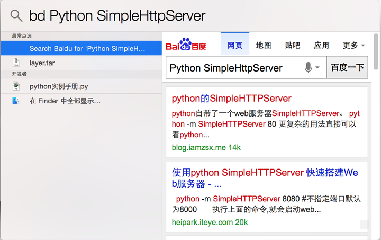The width and height of the screenshot is (381, 240).
Task: Select the layer.tar result row
Action: click(x=81, y=63)
